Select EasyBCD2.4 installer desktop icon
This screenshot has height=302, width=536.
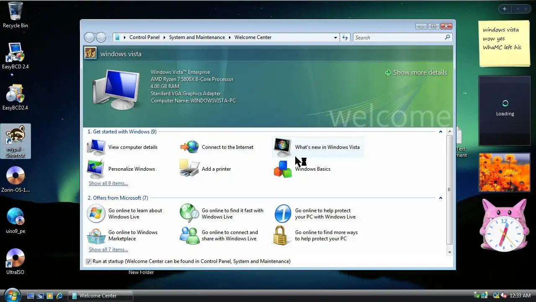click(15, 97)
